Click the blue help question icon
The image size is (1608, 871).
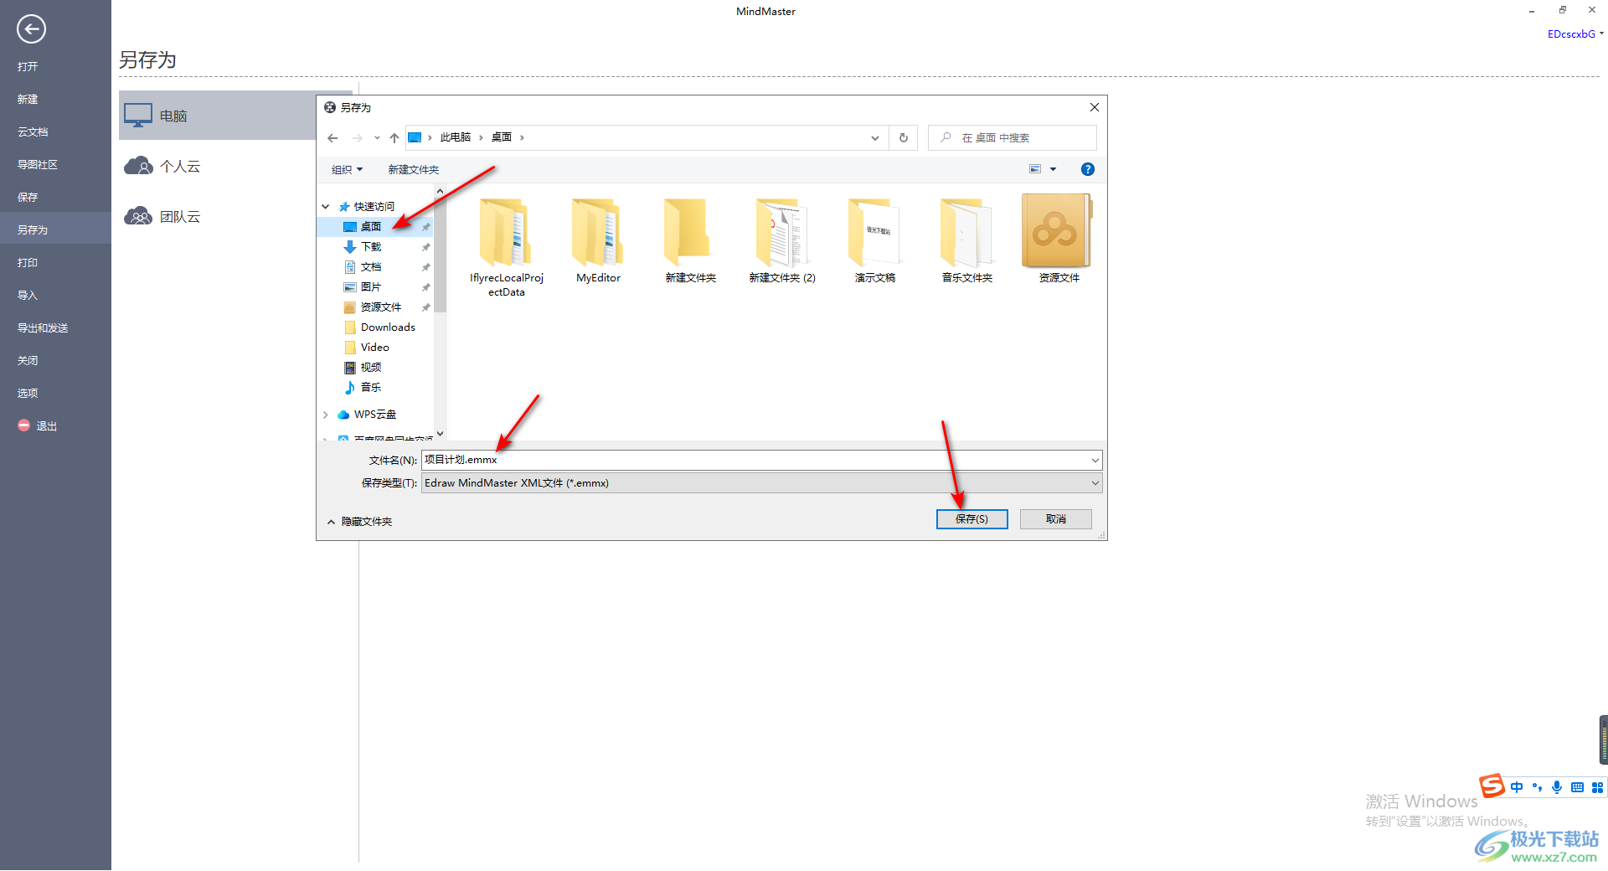point(1088,169)
